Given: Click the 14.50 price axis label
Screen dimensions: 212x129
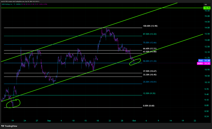Looking at the screenshot, I should click(207, 22).
